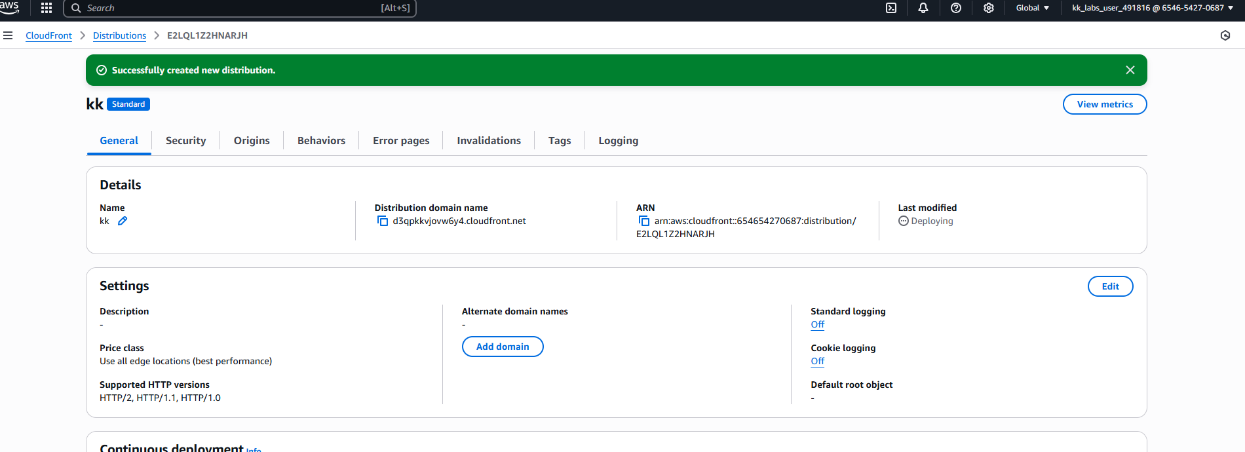
Task: Click the Supported HTTP versions label
Action: (x=155, y=385)
